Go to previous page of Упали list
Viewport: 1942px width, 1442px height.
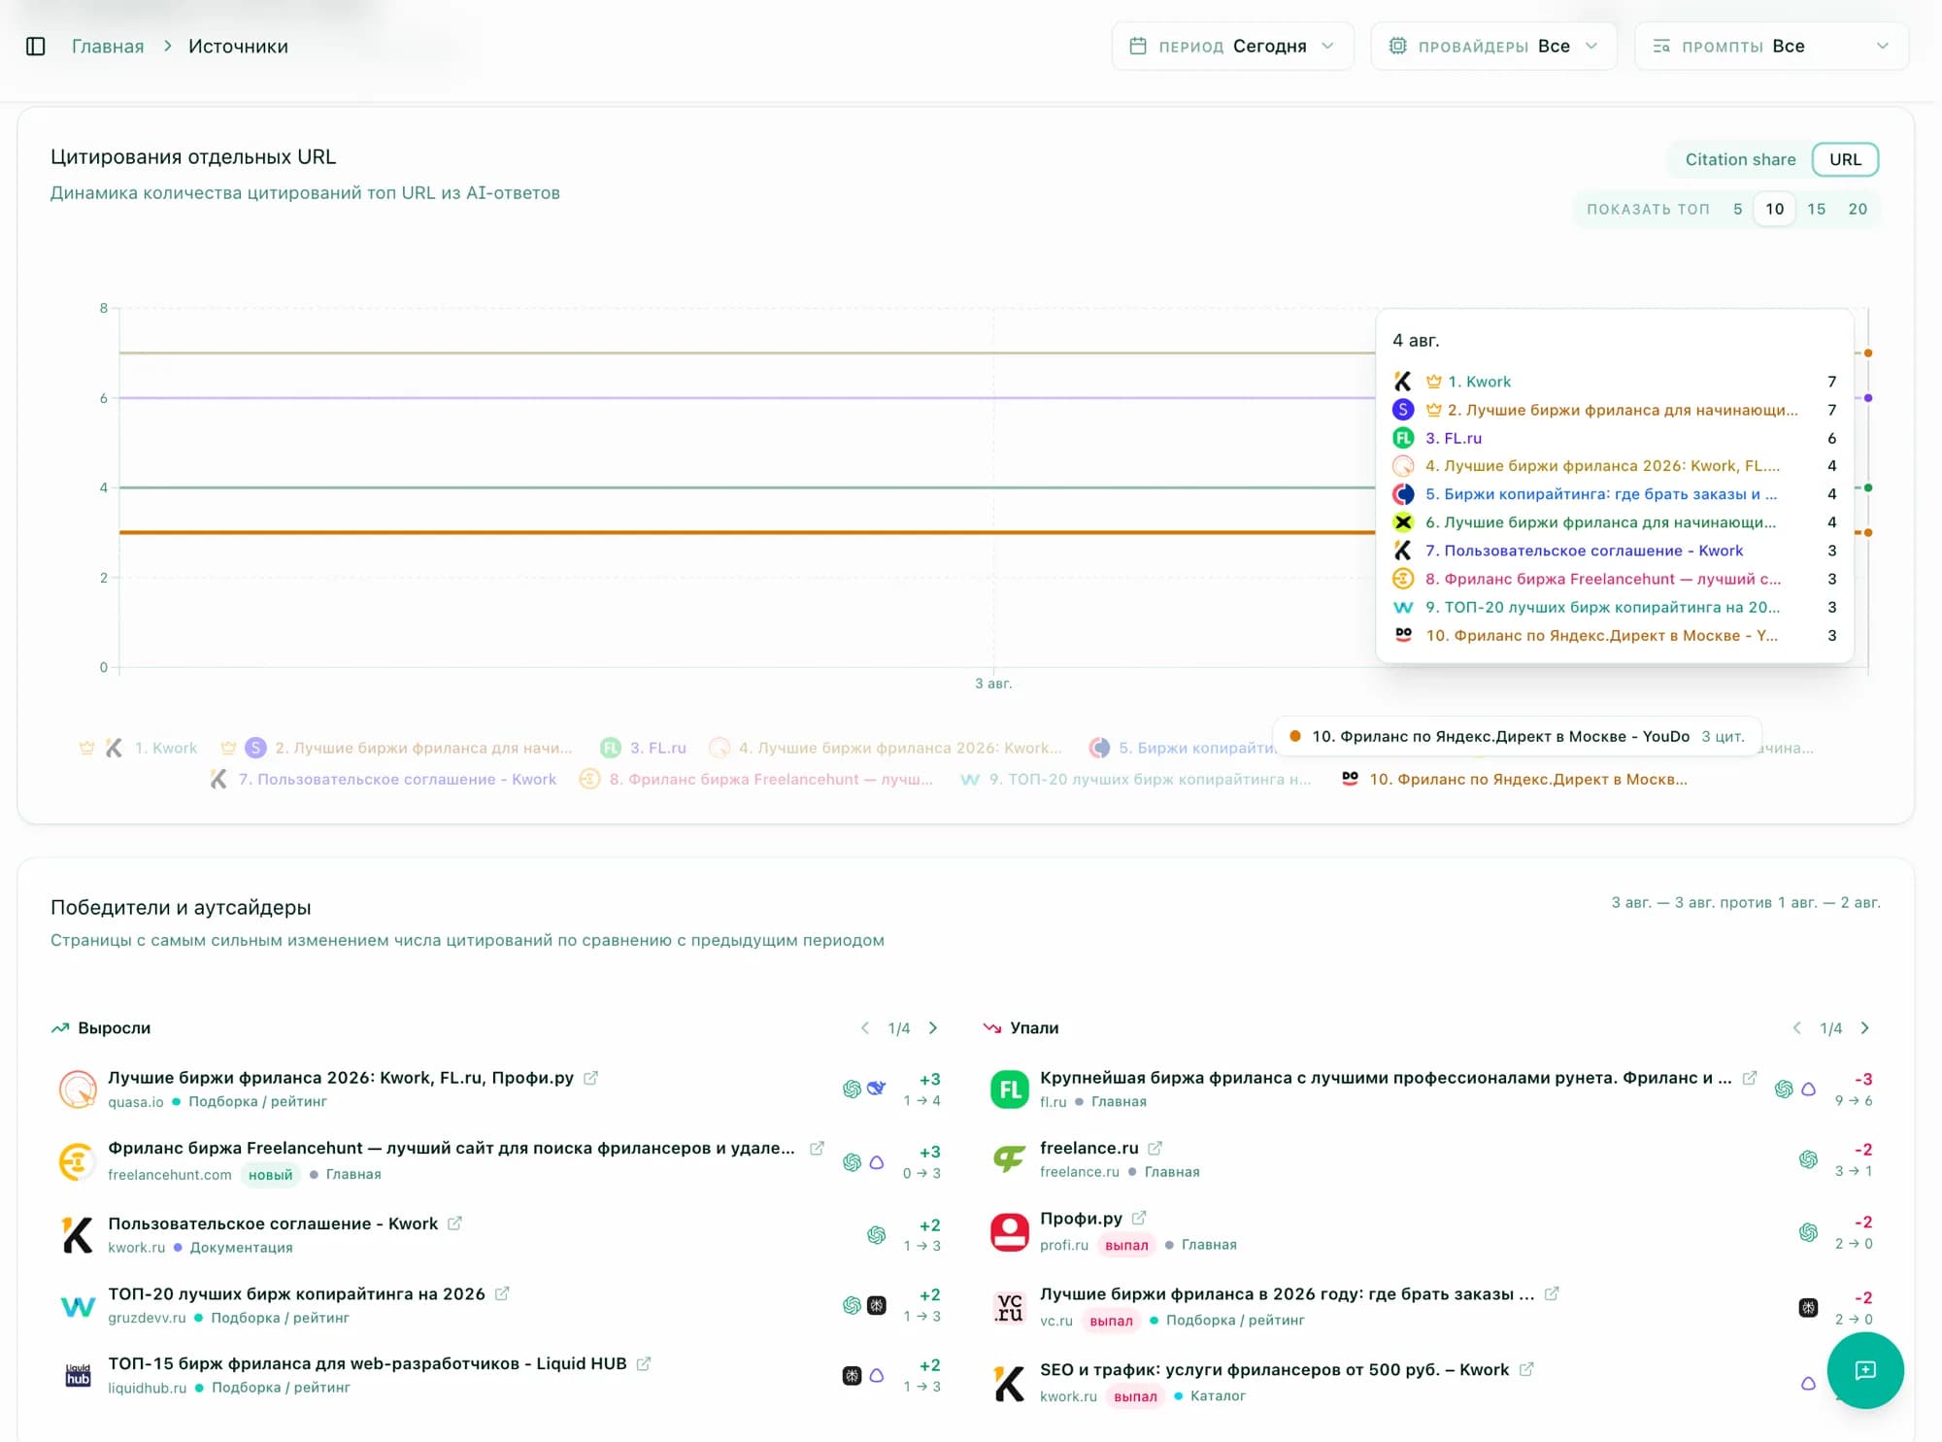pos(1796,1027)
